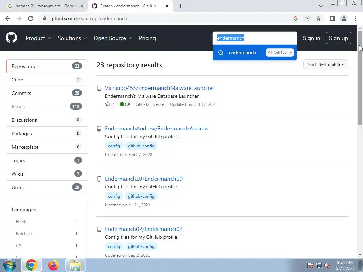Open the GitHub Octocat logo home

(x=11, y=38)
